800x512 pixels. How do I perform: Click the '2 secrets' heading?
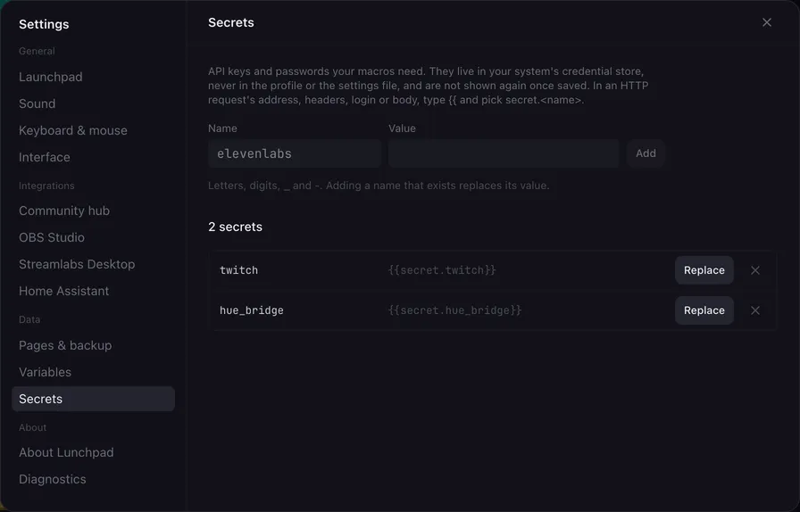(235, 227)
